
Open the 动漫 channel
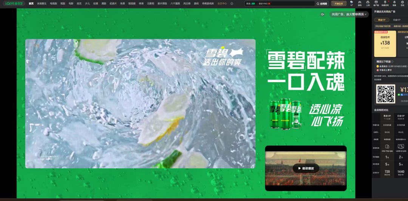click(96, 4)
